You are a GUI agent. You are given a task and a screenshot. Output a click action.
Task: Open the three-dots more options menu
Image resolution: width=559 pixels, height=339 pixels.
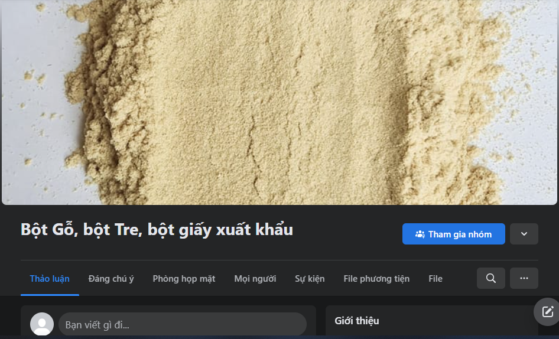tap(524, 278)
